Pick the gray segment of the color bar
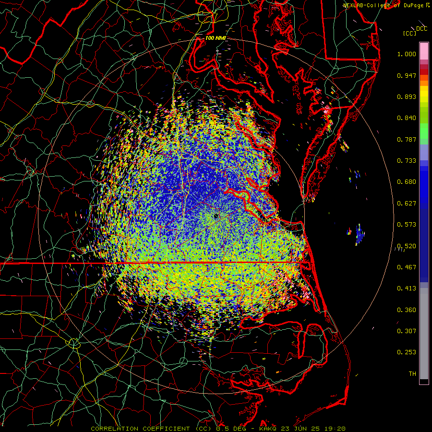Viewport: 432px width, 432px height. click(x=424, y=334)
